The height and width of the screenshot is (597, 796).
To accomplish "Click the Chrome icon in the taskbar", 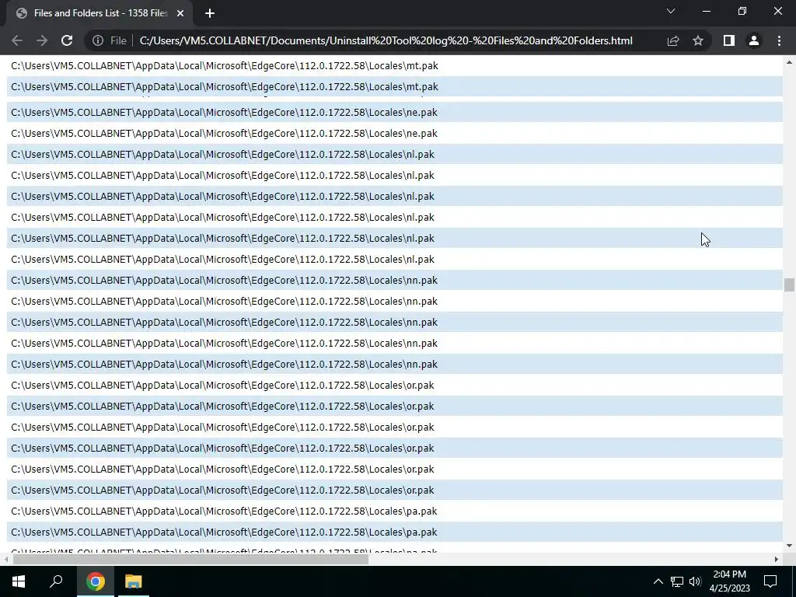I will pyautogui.click(x=96, y=581).
